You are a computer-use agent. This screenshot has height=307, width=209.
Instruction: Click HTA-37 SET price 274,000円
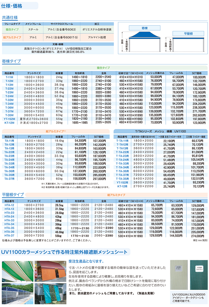tap(198, 236)
